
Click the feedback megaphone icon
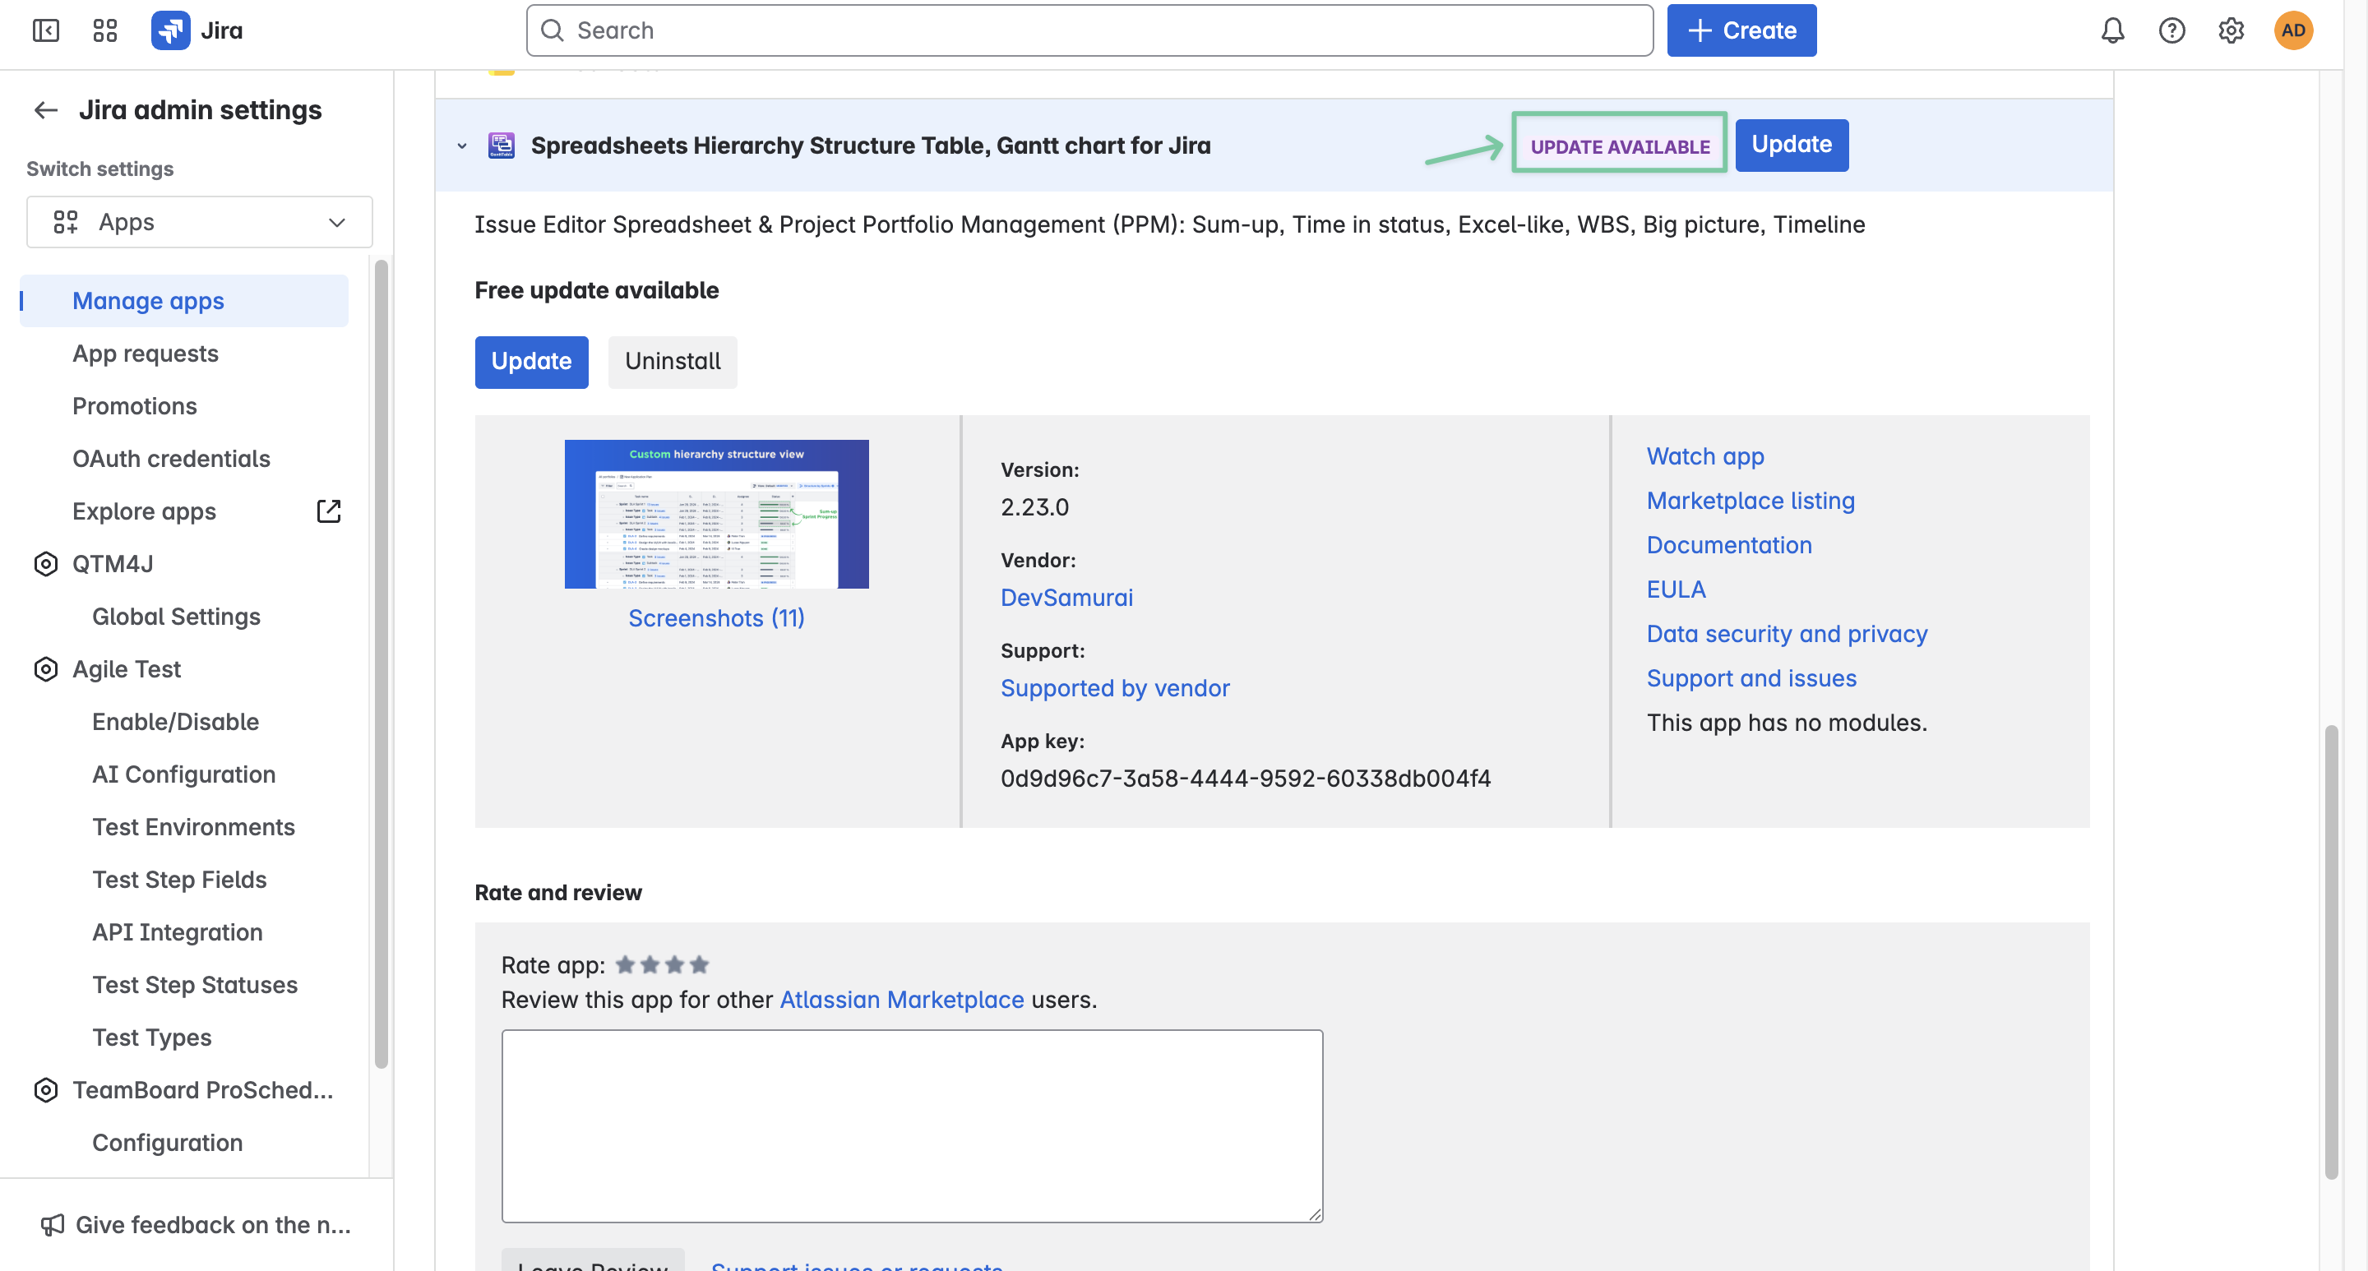pyautogui.click(x=53, y=1224)
